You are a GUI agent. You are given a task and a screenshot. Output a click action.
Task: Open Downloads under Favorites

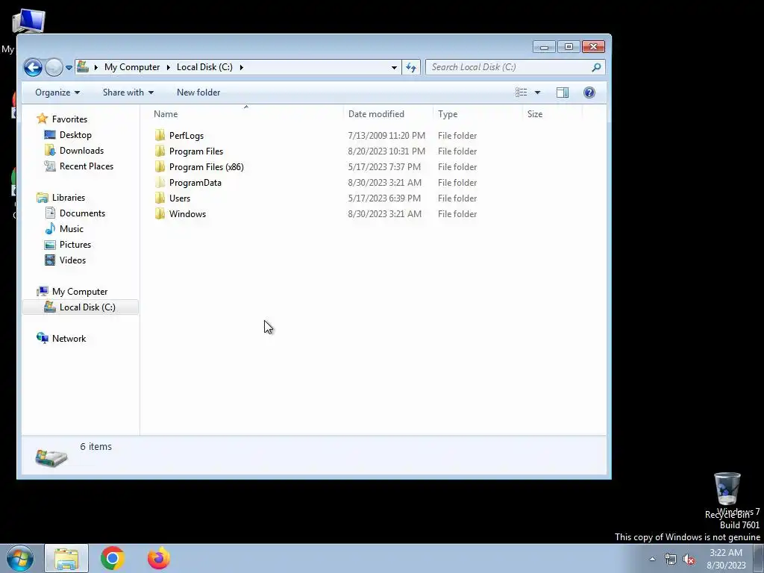[81, 151]
